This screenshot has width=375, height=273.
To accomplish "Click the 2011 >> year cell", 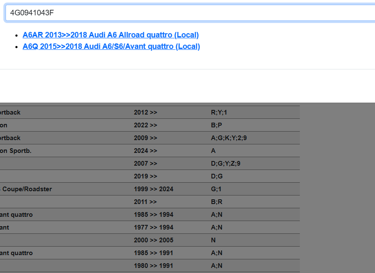I will tap(146, 202).
